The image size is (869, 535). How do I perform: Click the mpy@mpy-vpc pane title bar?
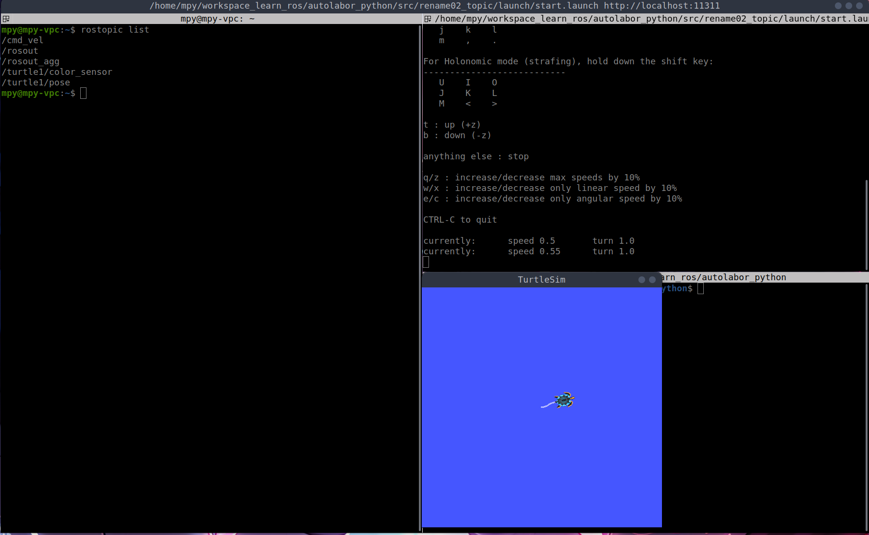(217, 19)
